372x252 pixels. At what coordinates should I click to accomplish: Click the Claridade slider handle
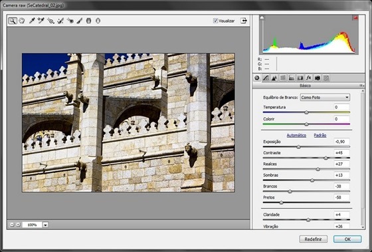click(x=308, y=220)
